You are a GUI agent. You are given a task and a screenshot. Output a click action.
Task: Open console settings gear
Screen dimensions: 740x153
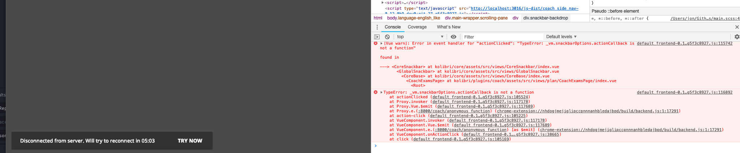tap(737, 37)
